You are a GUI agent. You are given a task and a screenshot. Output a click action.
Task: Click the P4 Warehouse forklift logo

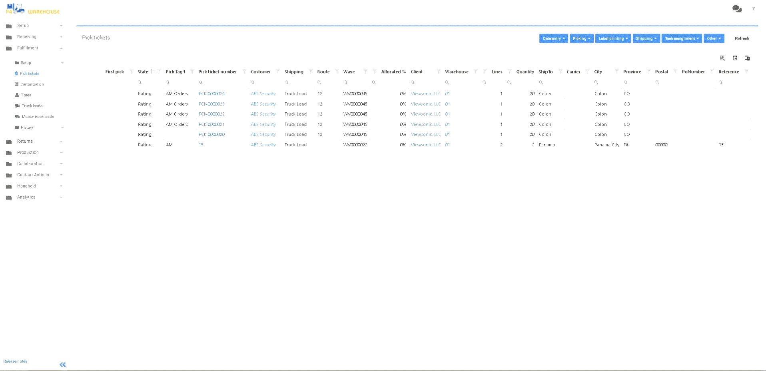(x=15, y=9)
